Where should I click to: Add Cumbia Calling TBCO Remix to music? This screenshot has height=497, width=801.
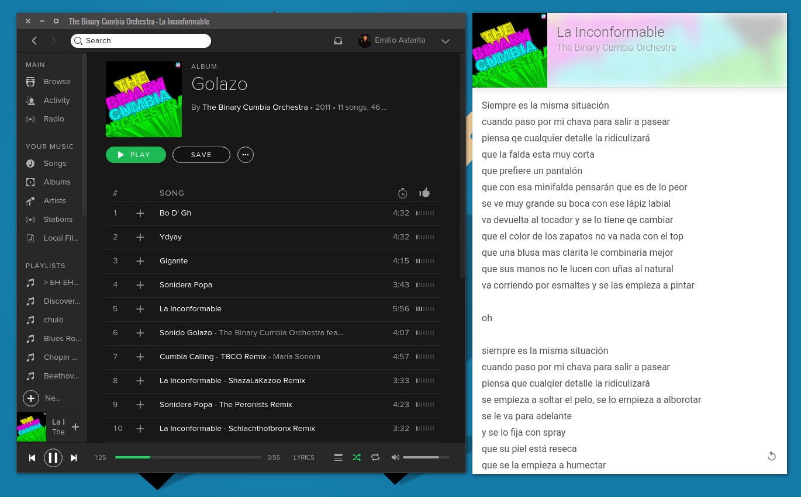pos(140,357)
